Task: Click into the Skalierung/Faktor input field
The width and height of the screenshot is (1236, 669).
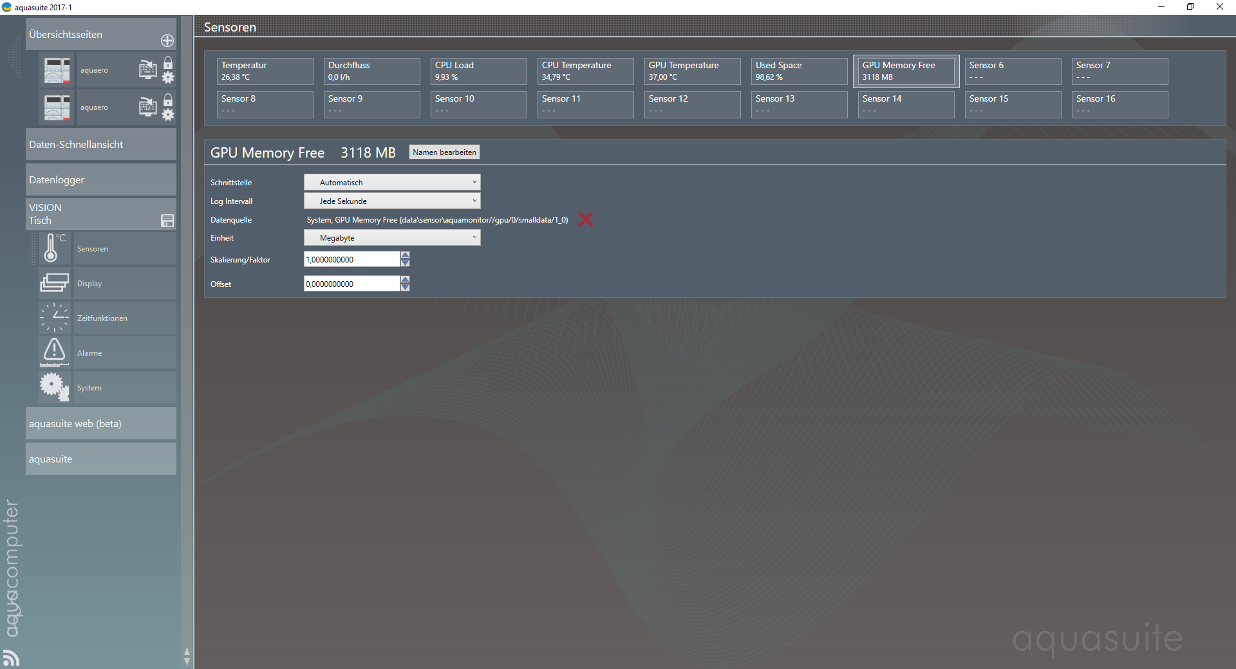Action: (352, 259)
